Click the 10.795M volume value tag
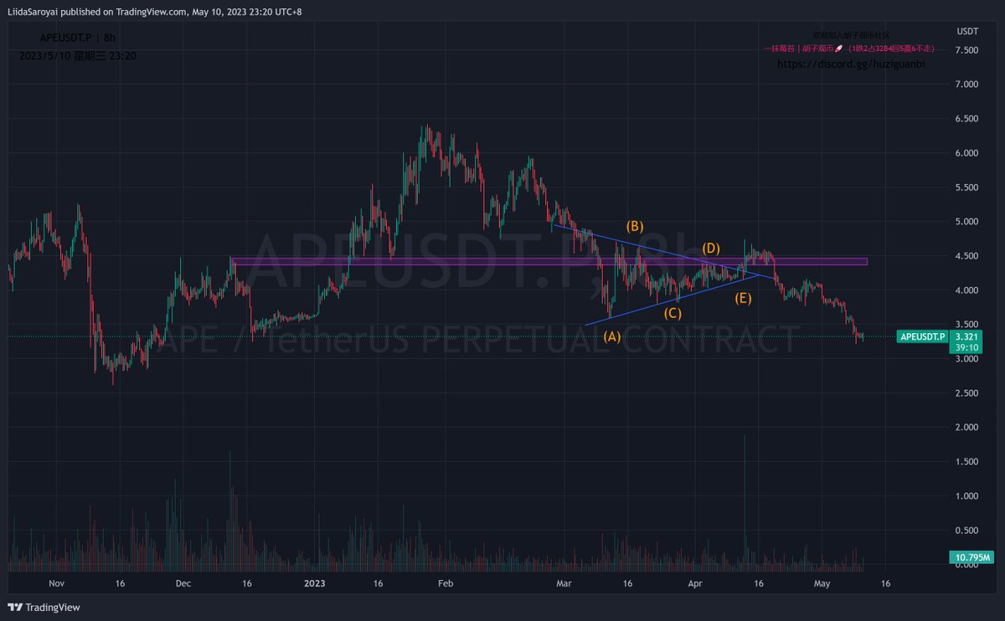Screen dimensions: 1005x621 [971, 557]
